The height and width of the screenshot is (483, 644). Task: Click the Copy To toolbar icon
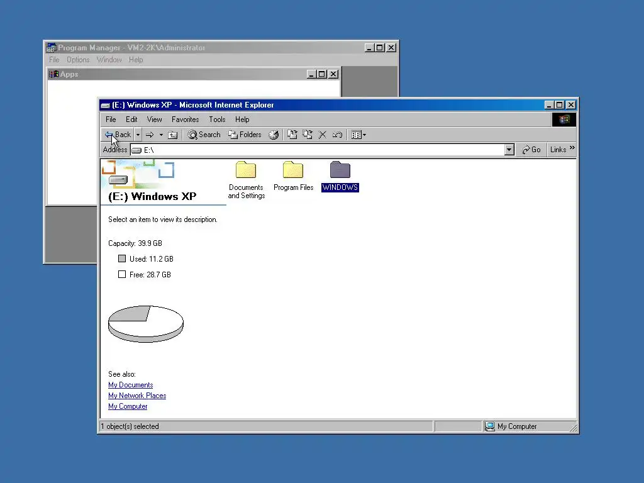307,135
